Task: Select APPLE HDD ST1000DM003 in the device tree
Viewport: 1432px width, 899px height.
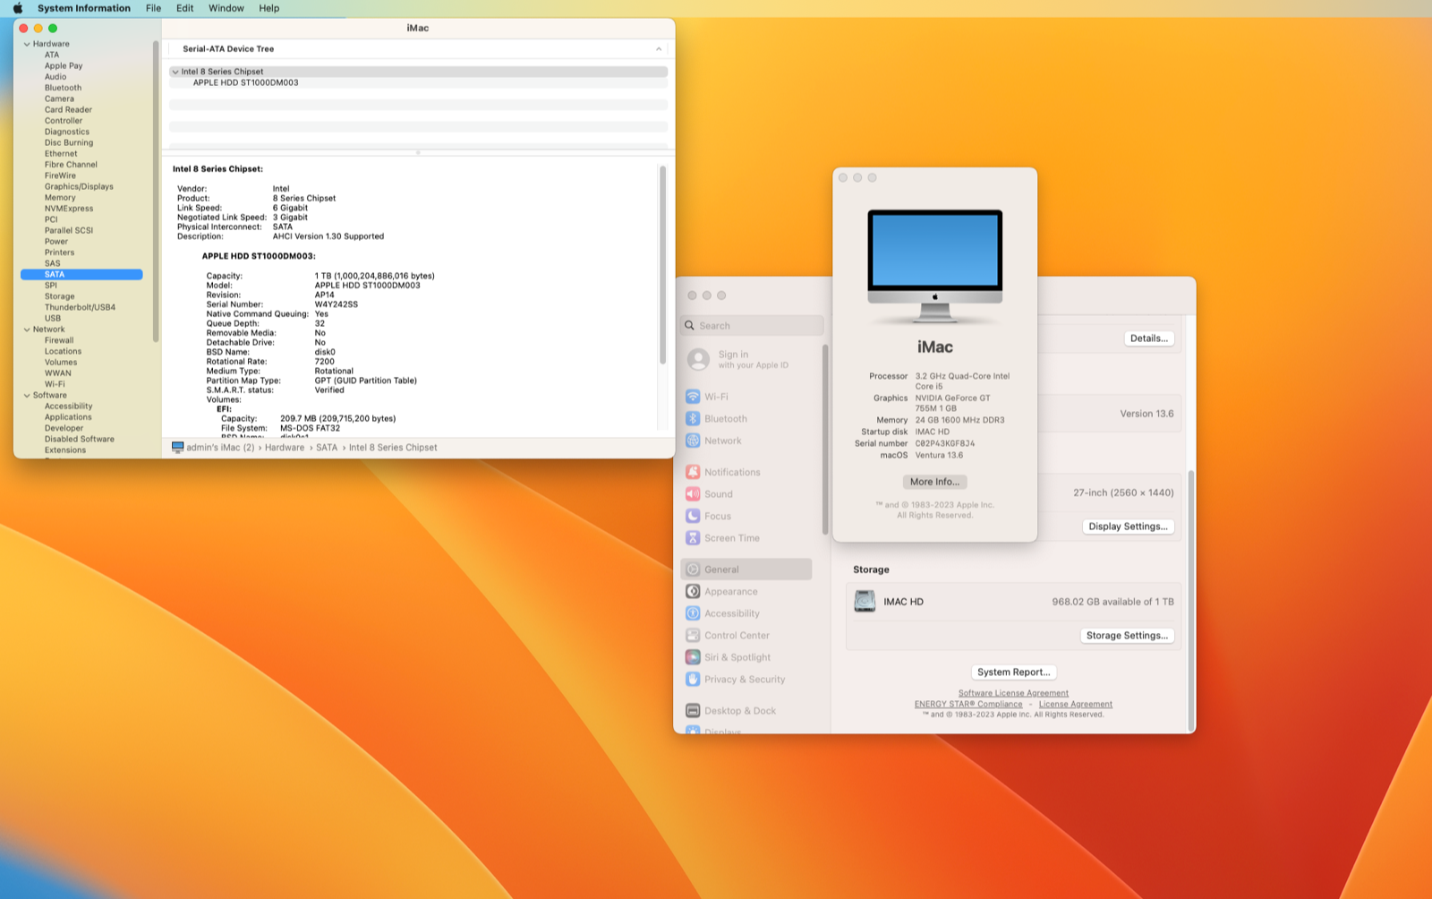Action: tap(246, 82)
